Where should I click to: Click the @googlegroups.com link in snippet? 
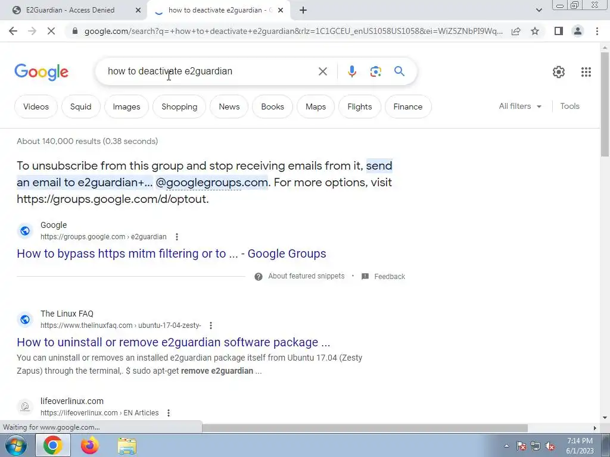click(x=211, y=182)
